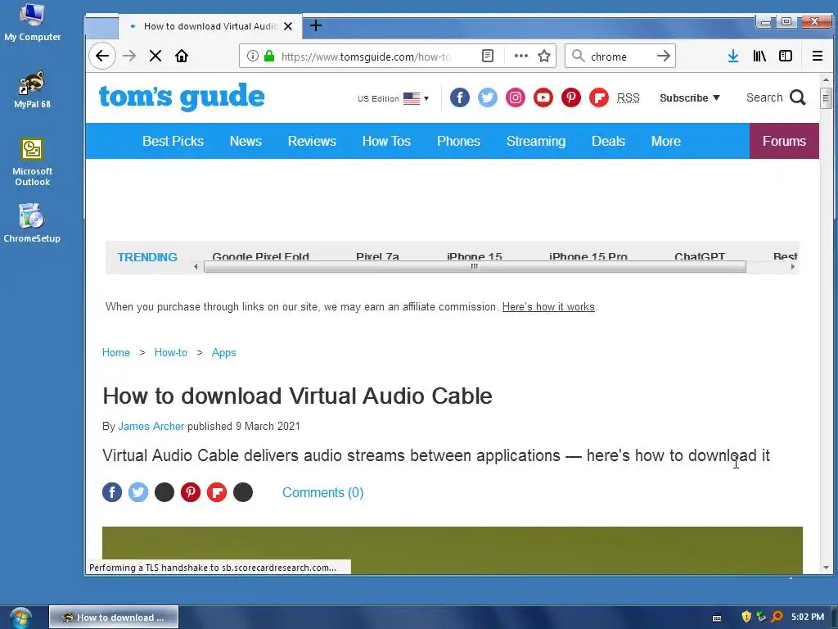Select the MyPal 68 desktop icon

pyautogui.click(x=32, y=89)
